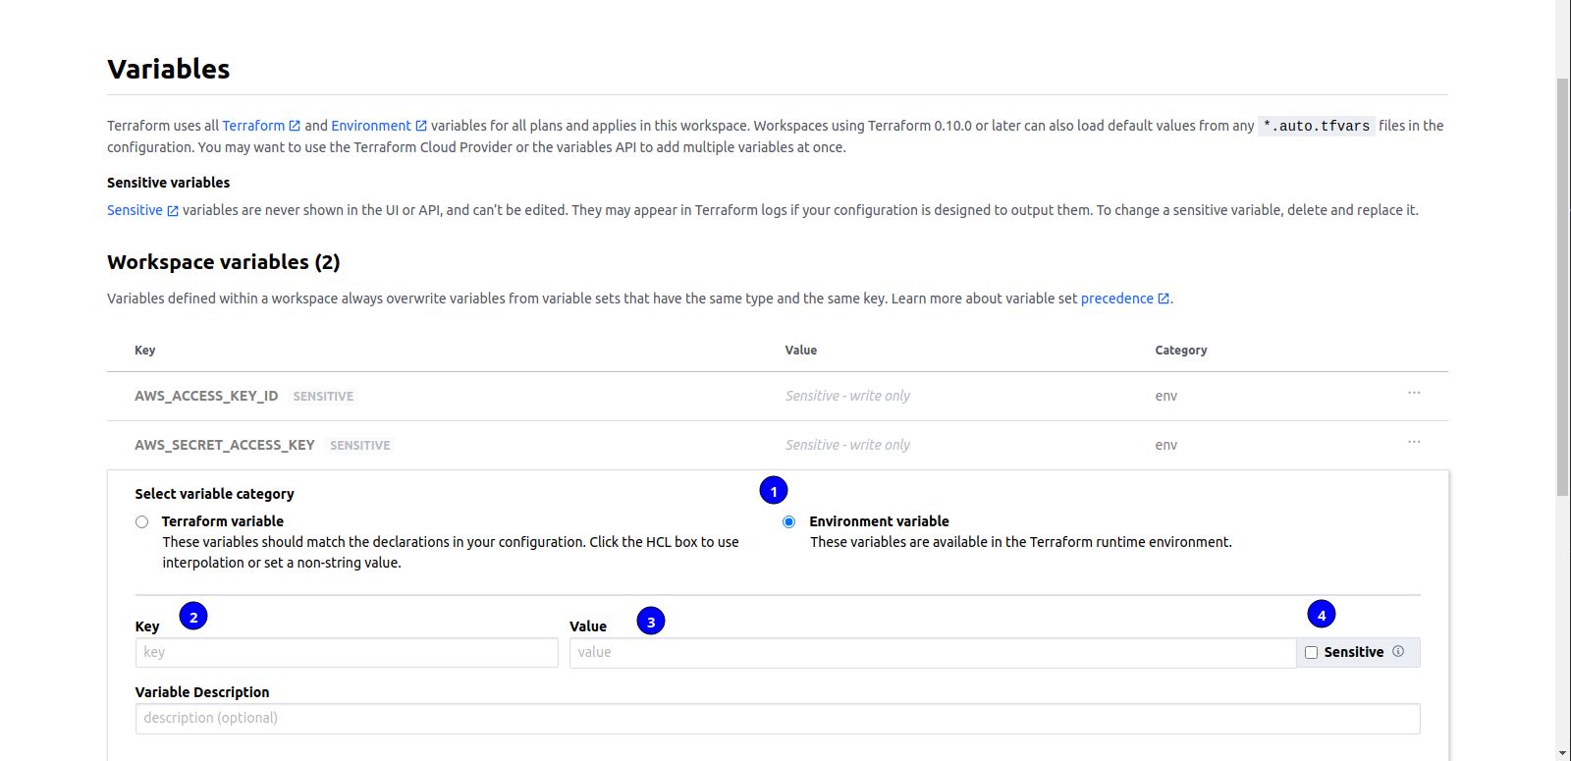Click the Sensitive variables heading
The image size is (1571, 761).
[x=169, y=183]
